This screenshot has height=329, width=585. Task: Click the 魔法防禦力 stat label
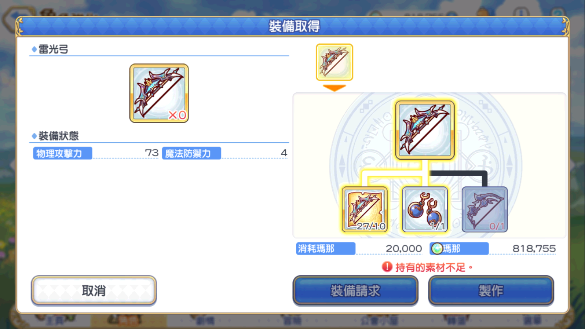pyautogui.click(x=191, y=153)
